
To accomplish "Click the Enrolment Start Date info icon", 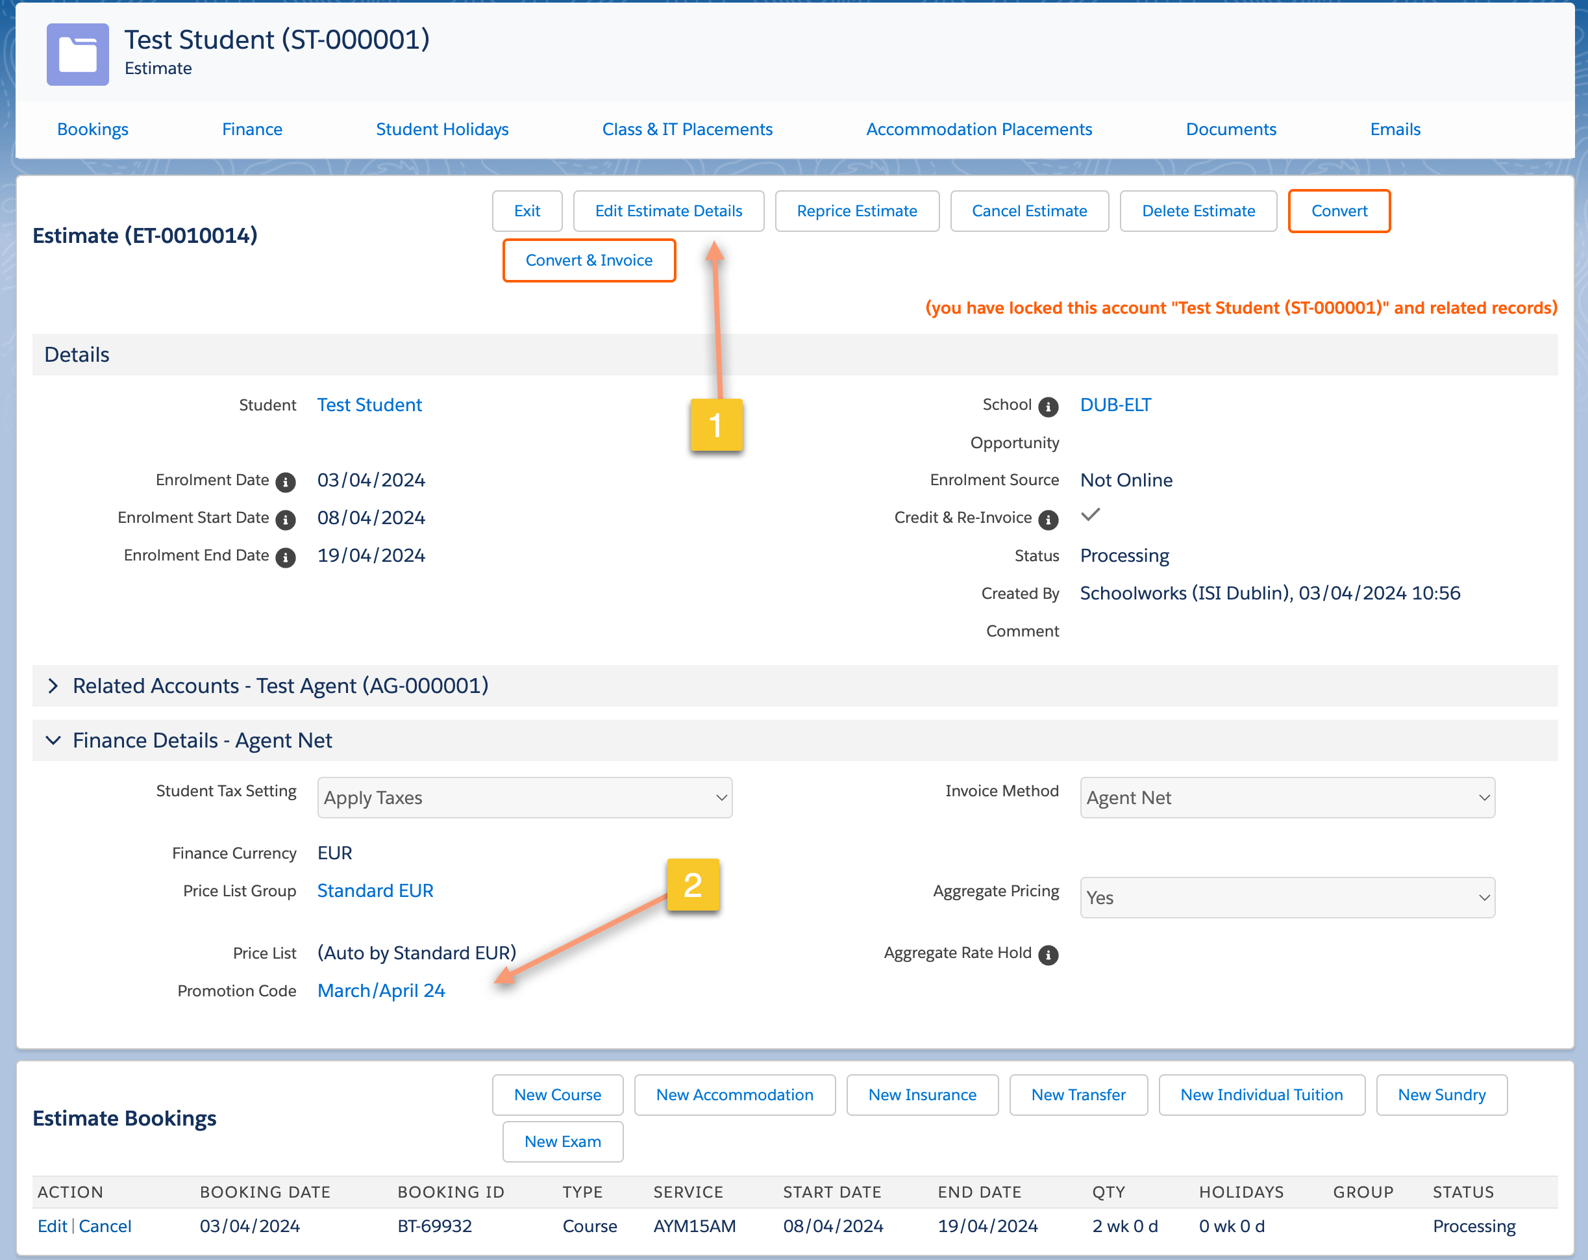I will (x=285, y=520).
